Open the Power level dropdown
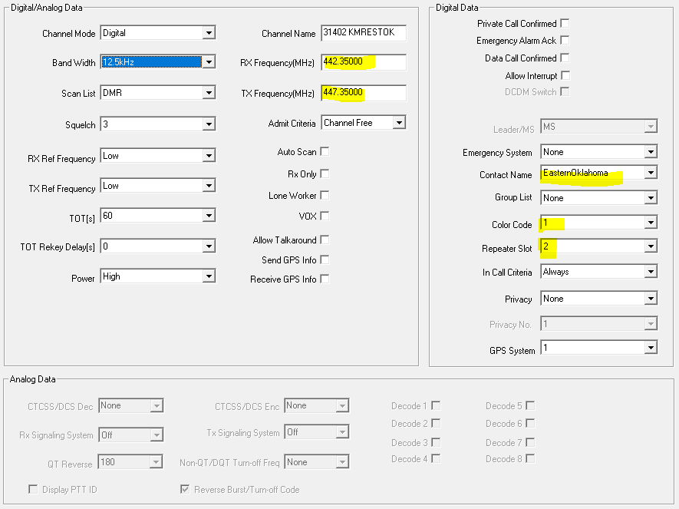 (209, 277)
